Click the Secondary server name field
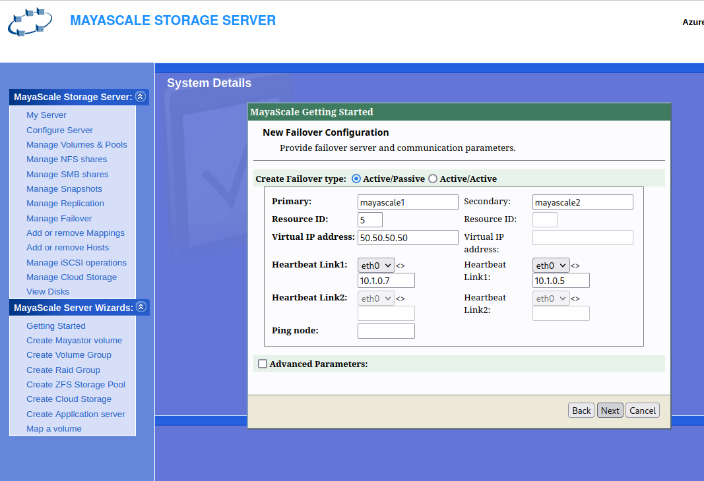 click(x=583, y=202)
